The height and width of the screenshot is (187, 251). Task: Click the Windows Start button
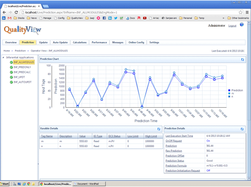point(5,184)
